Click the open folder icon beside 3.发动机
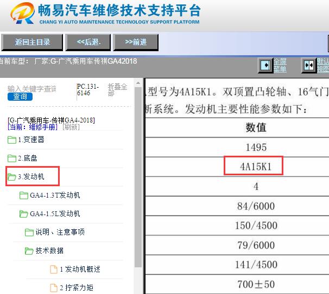This screenshot has width=329, height=294. [x=12, y=177]
